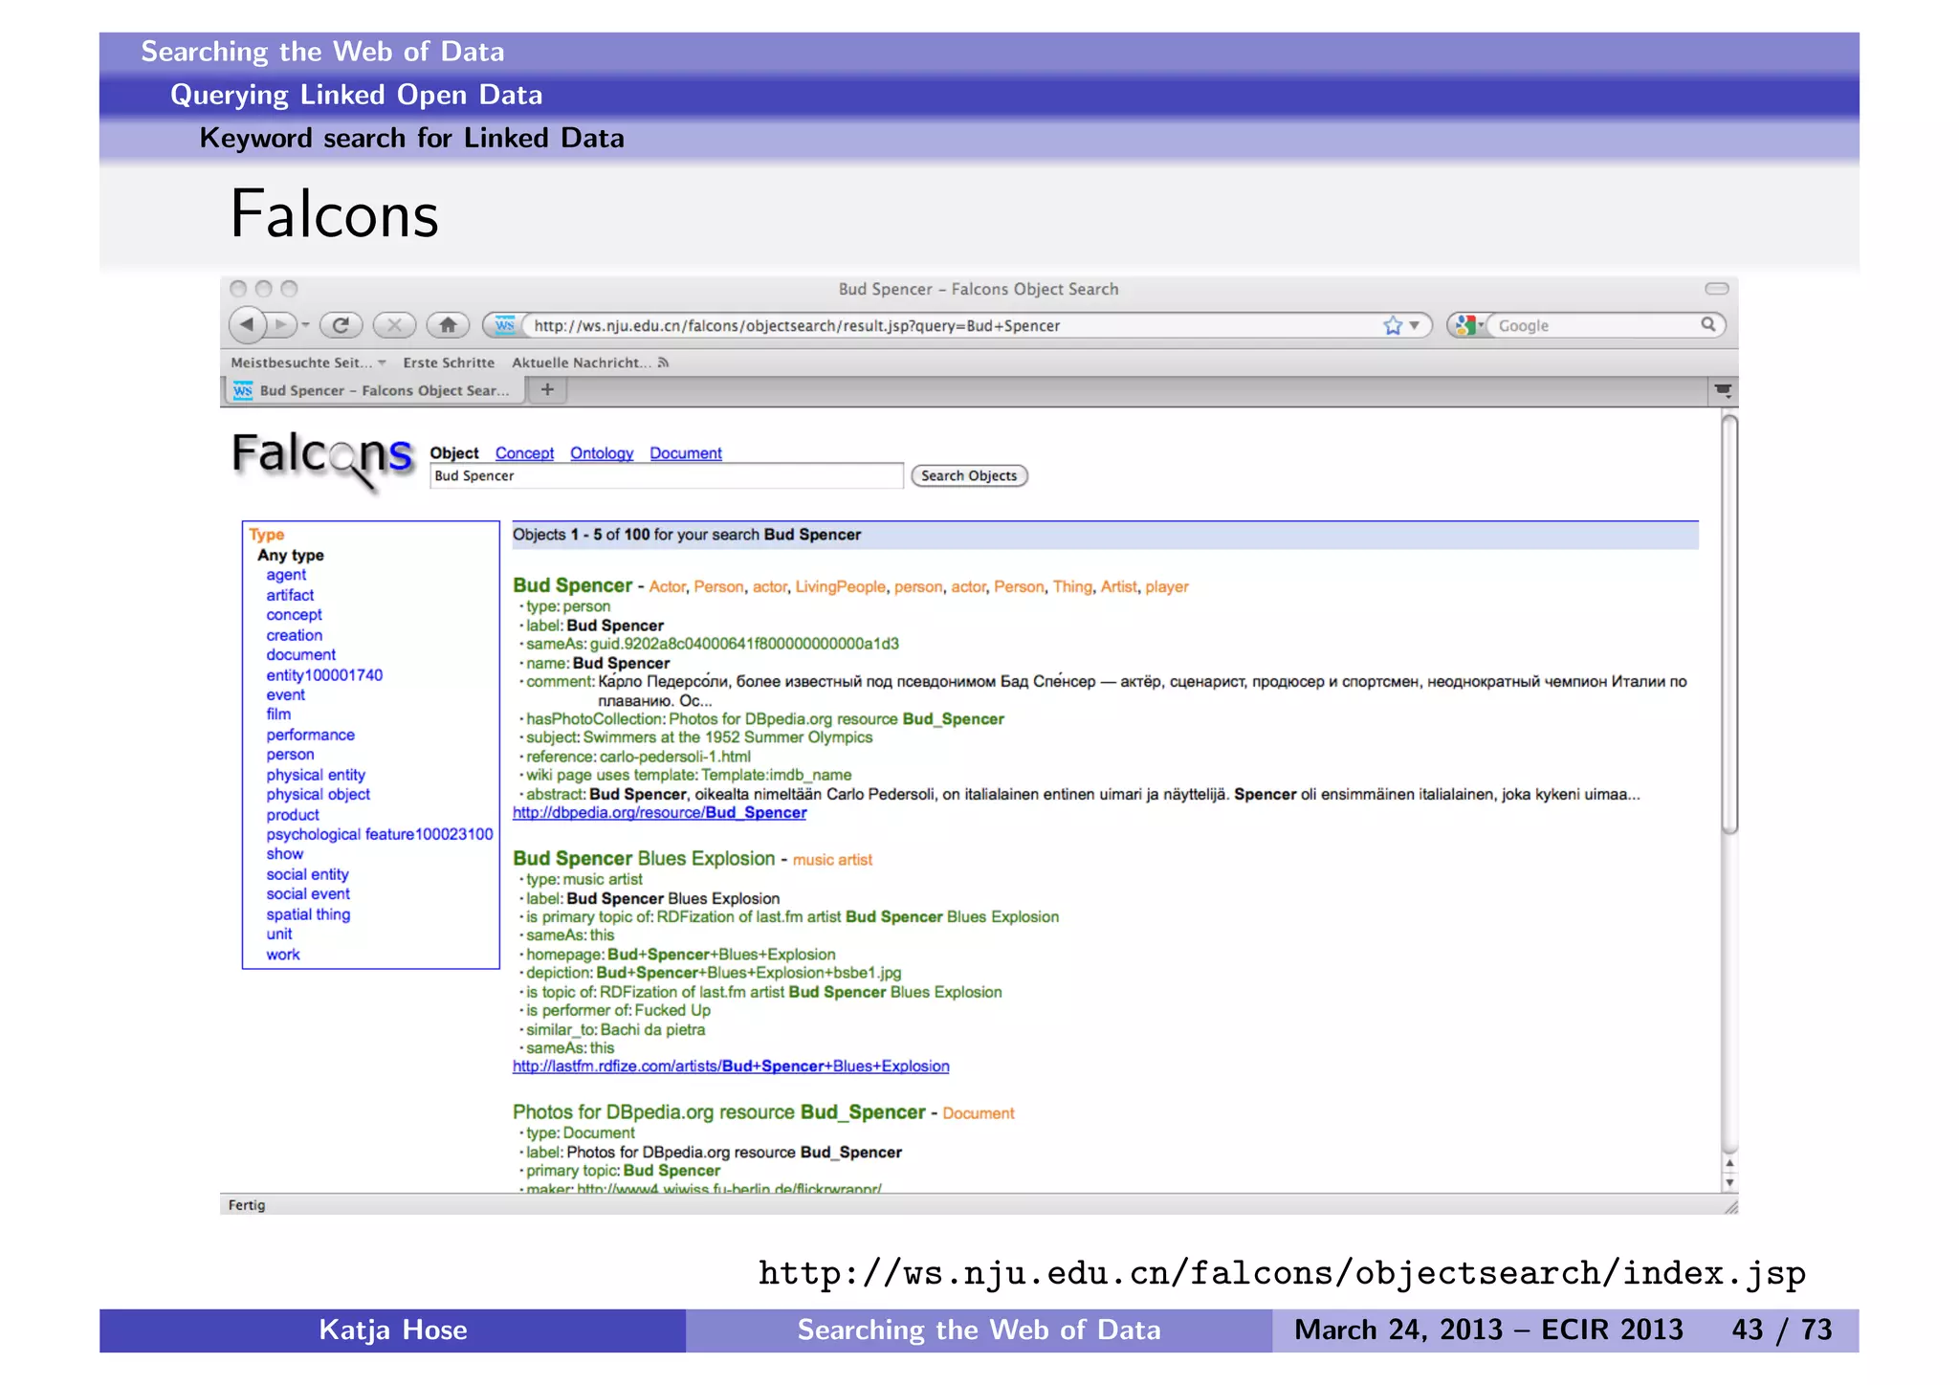The image size is (1959, 1385).
Task: Open the dbpedia.org Bud_Spencer resource link
Action: (x=659, y=813)
